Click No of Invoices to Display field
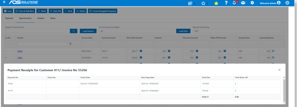 pos(136,31)
